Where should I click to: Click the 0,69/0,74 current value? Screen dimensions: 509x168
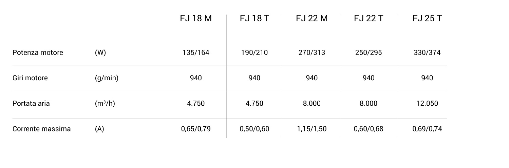(x=427, y=129)
